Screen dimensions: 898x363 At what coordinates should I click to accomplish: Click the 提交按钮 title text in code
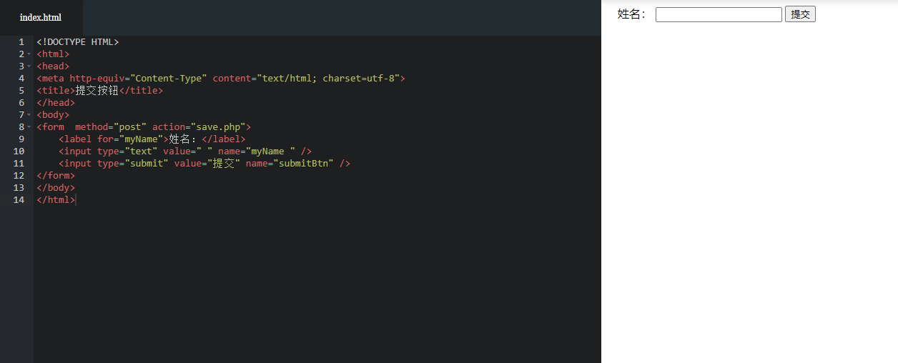pos(97,91)
